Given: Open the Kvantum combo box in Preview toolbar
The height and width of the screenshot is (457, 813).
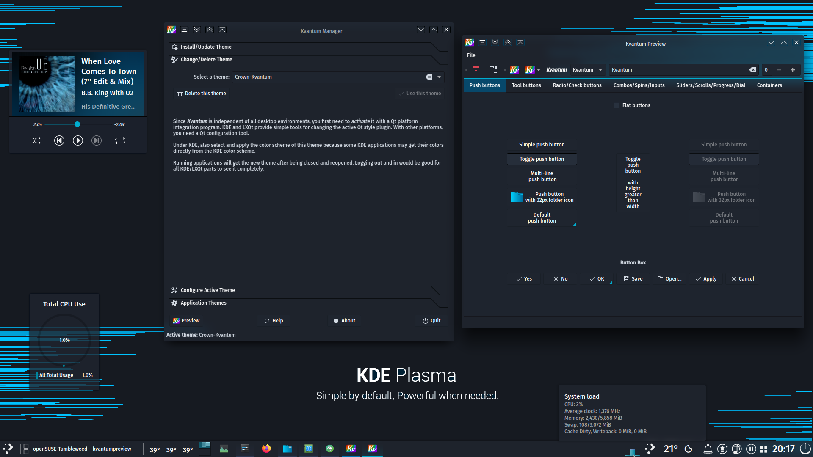Looking at the screenshot, I should point(588,70).
